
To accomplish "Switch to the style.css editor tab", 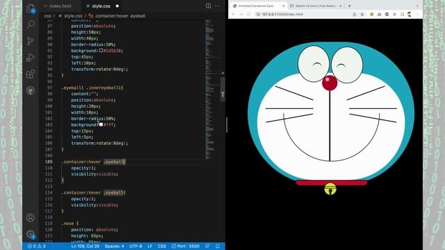I will [101, 6].
